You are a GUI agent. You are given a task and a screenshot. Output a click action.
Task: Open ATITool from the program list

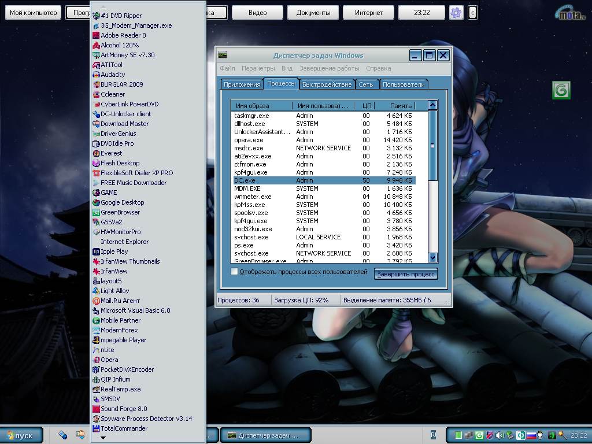(107, 65)
